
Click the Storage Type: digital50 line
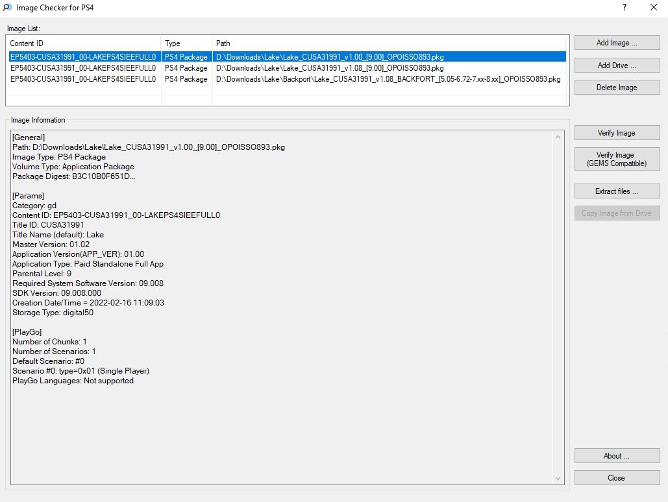(53, 313)
